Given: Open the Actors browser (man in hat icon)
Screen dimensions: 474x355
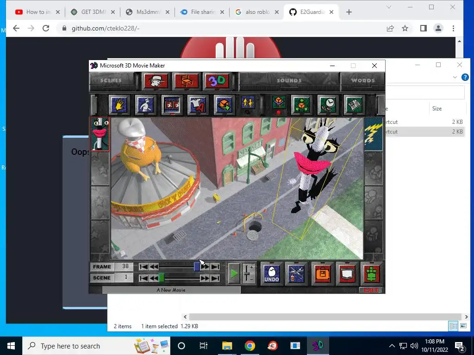Looking at the screenshot, I should click(156, 81).
